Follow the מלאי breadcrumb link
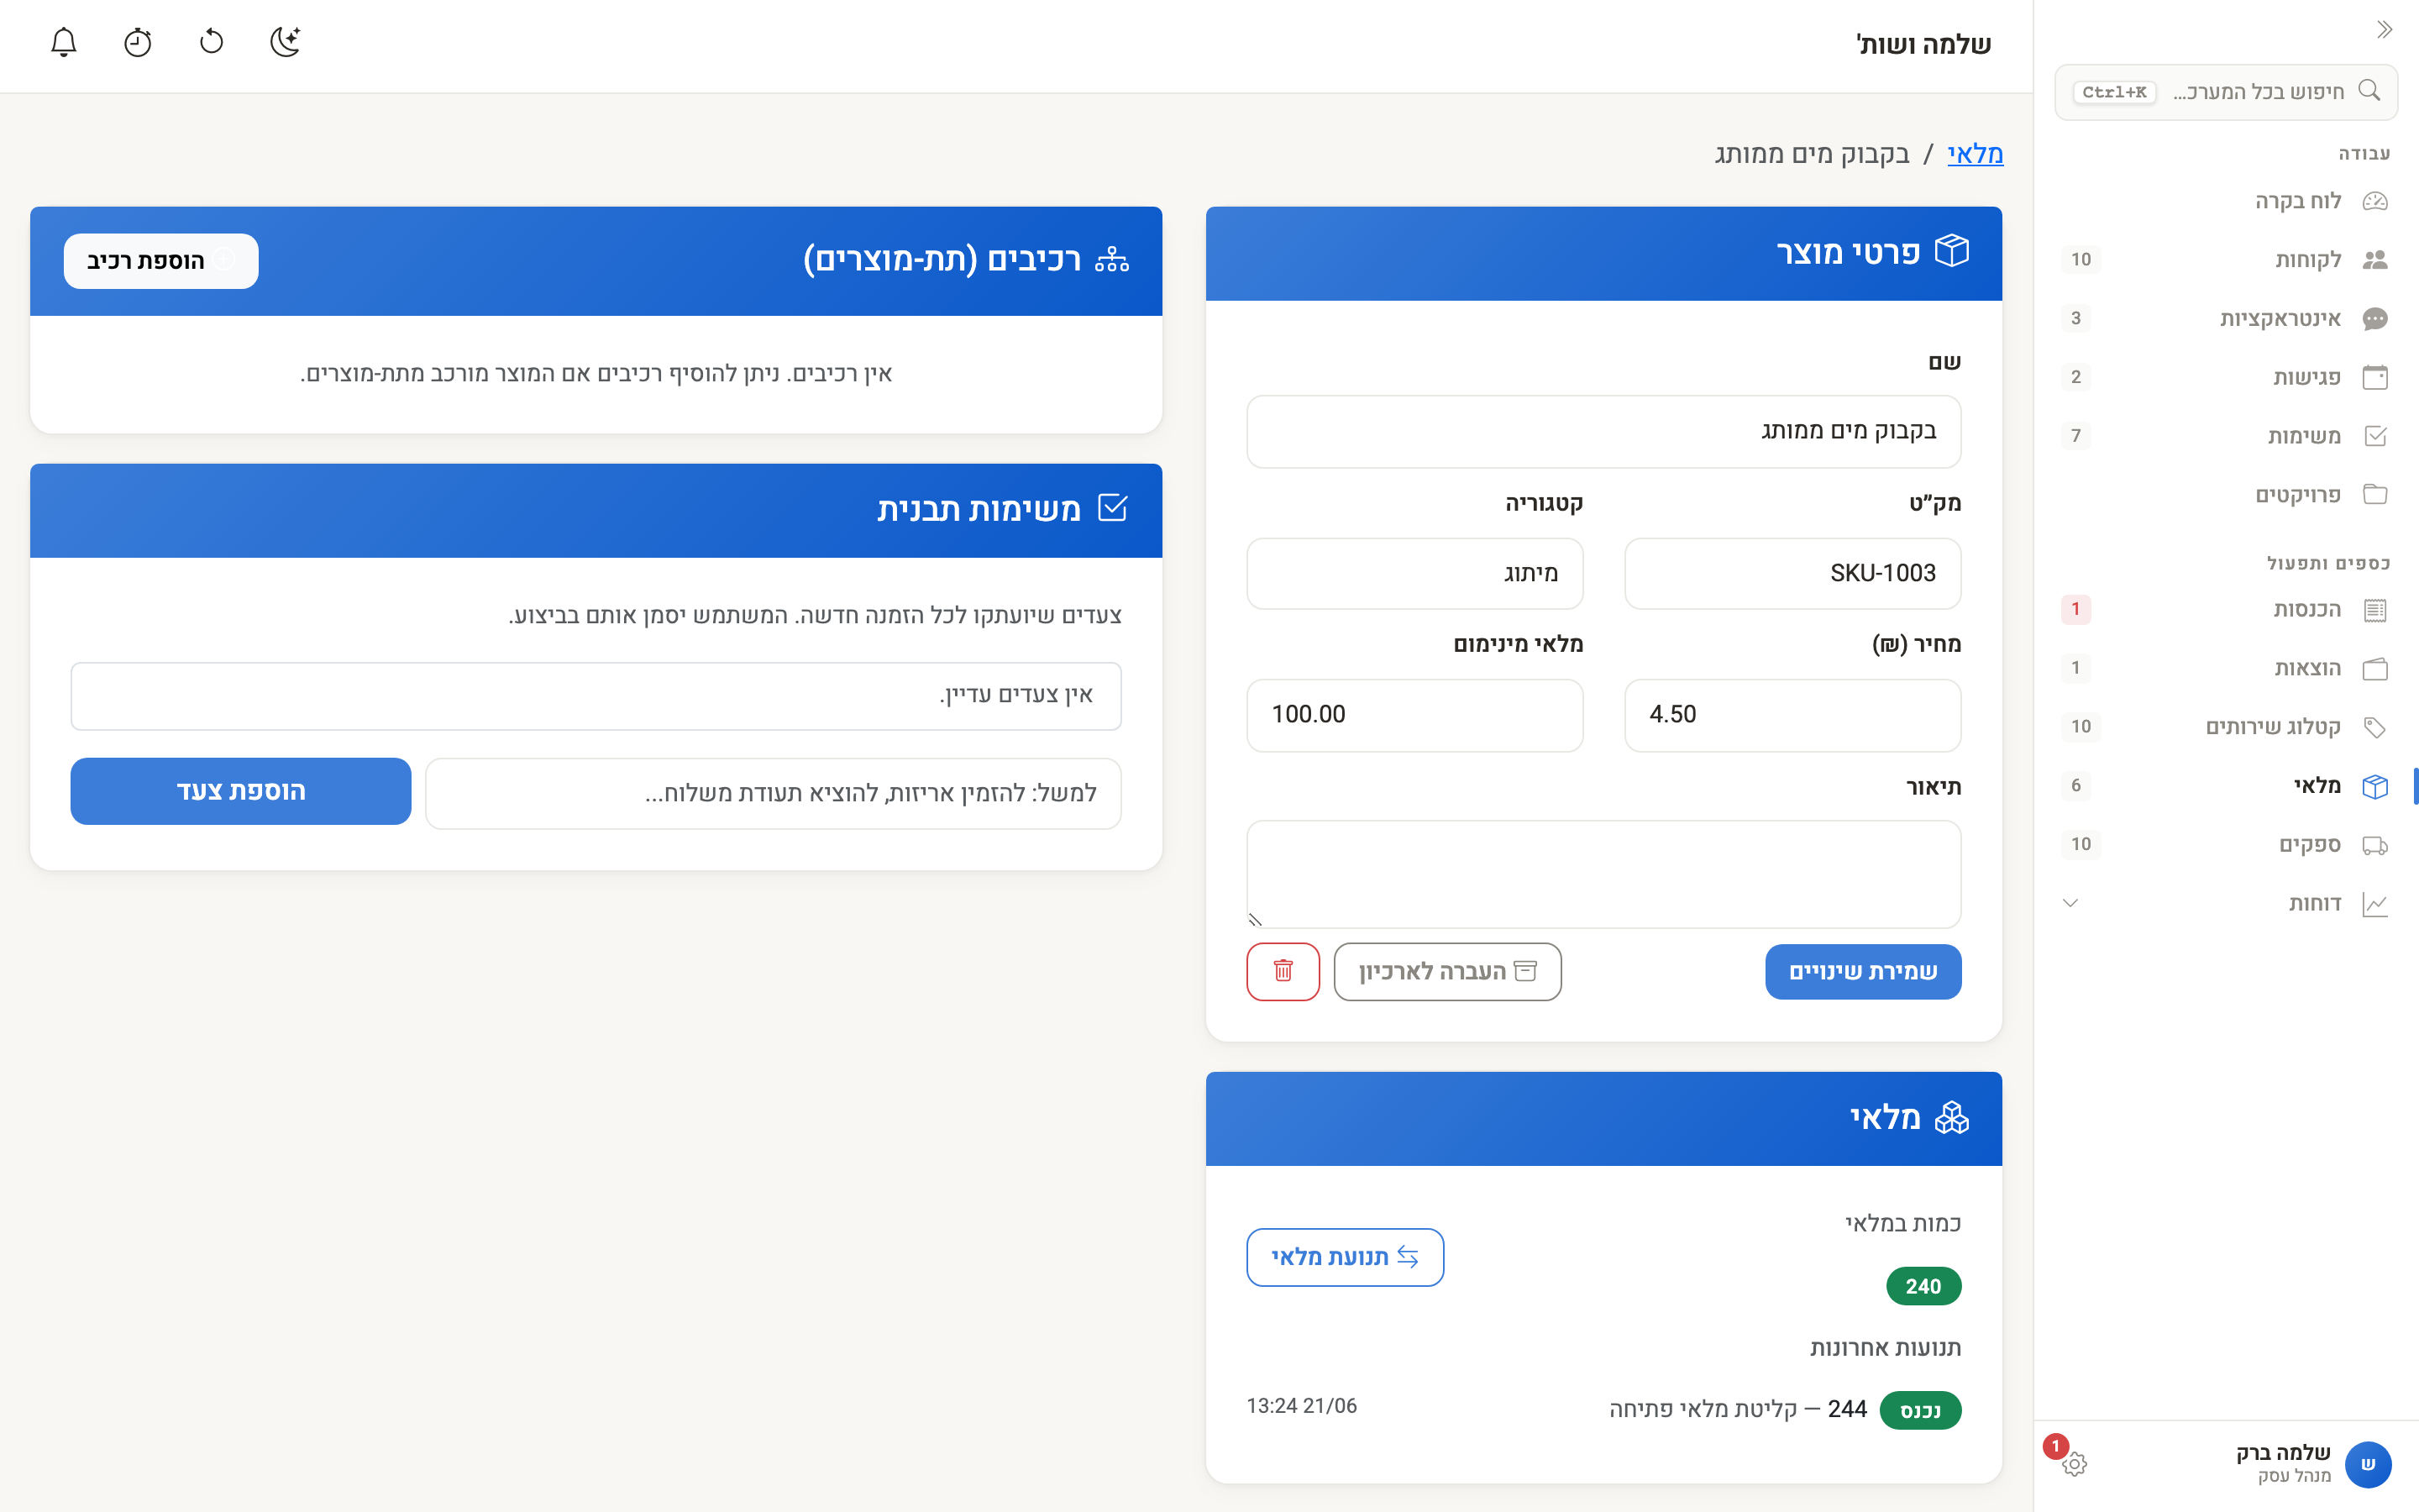The height and width of the screenshot is (1512, 2419). pos(1976,154)
